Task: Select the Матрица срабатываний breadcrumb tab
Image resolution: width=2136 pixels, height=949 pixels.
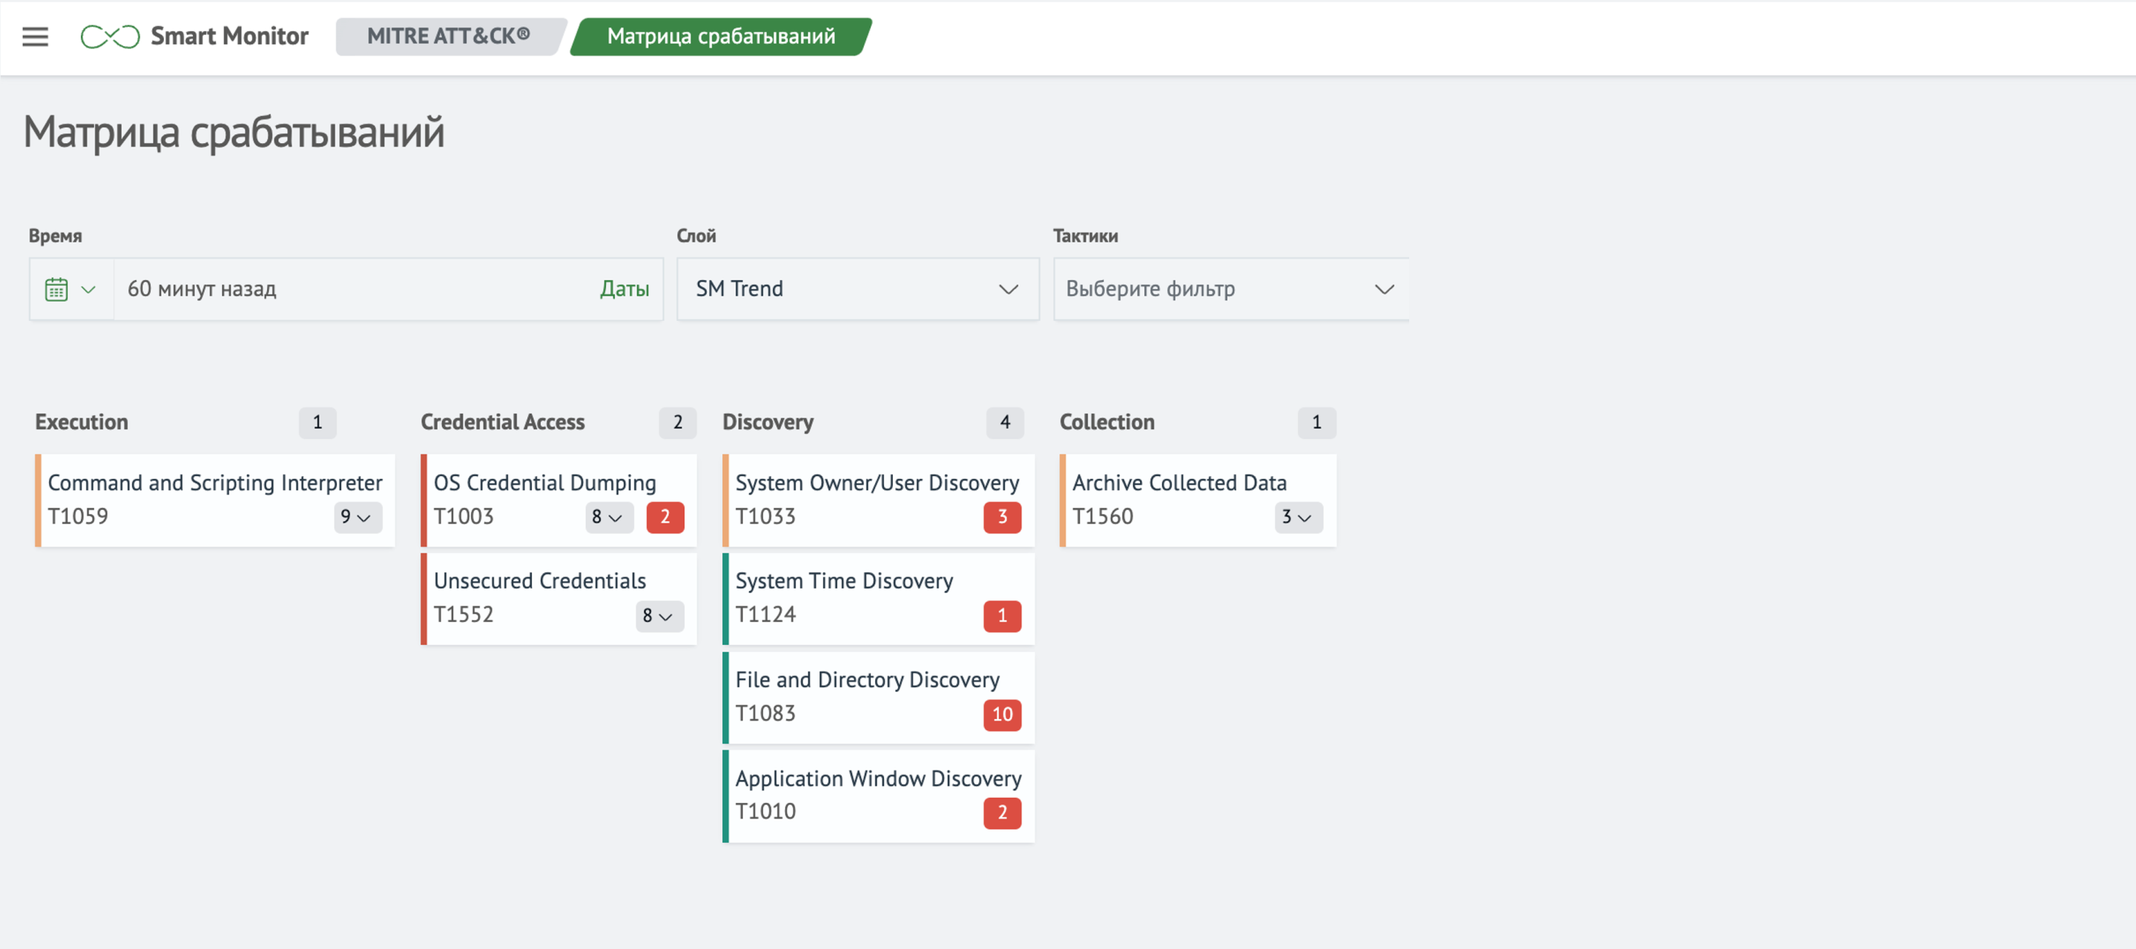Action: 721,36
